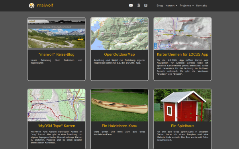Open the "MyOSM Topo" Karten title
Image resolution: width=239 pixels, height=149 pixels.
(57, 126)
